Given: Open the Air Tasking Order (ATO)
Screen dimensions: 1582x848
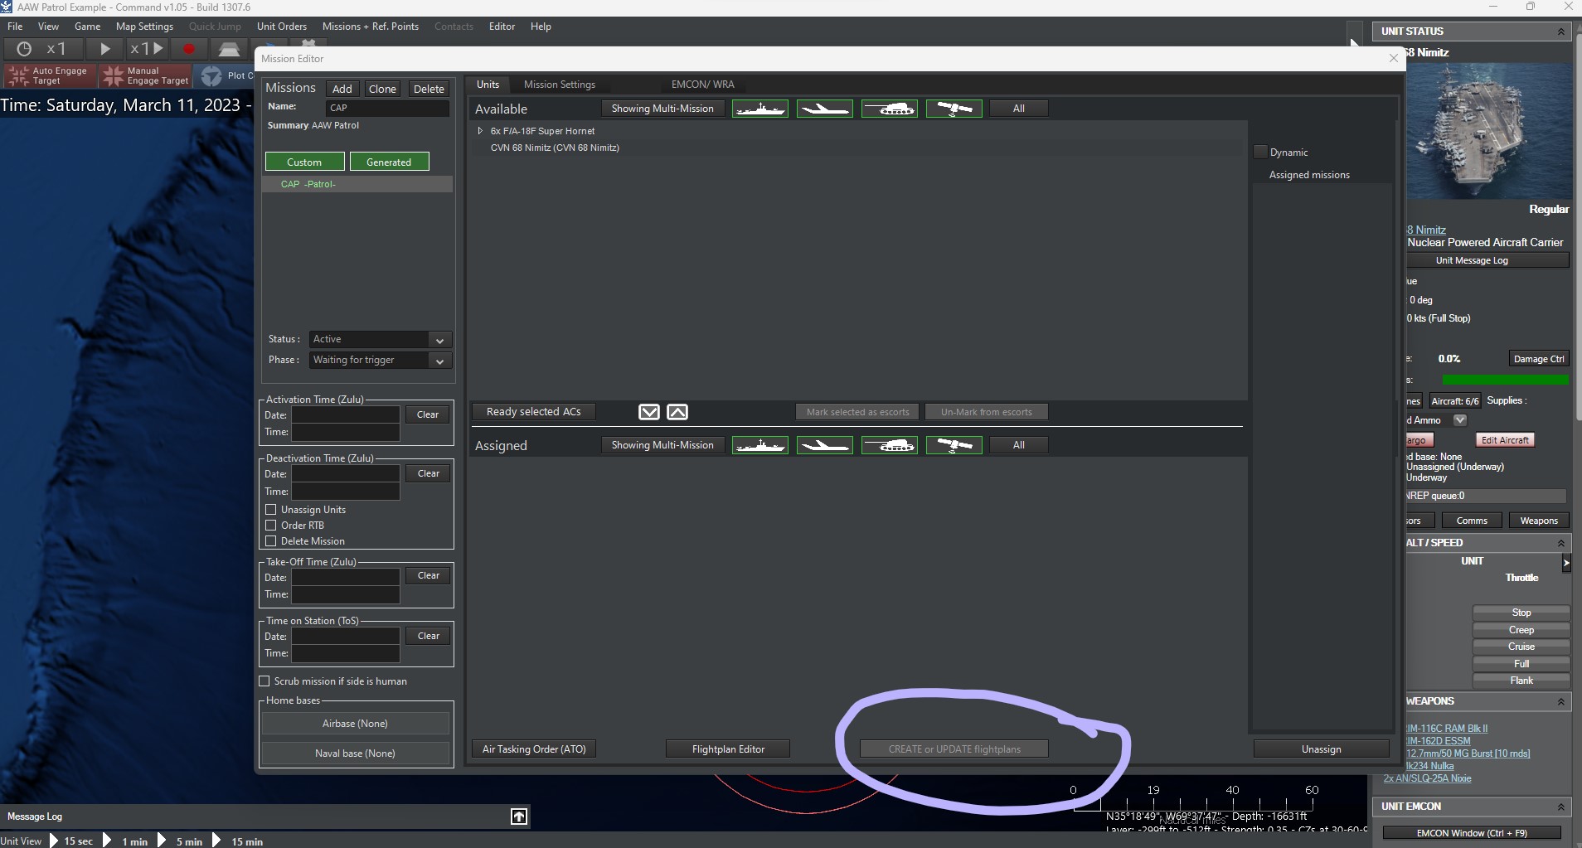Looking at the screenshot, I should coord(534,749).
